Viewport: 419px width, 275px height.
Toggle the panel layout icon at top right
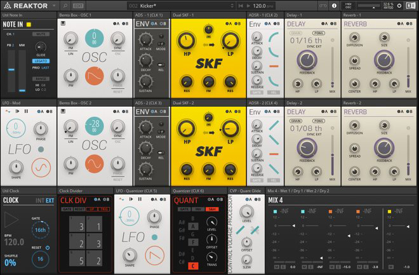tap(411, 6)
